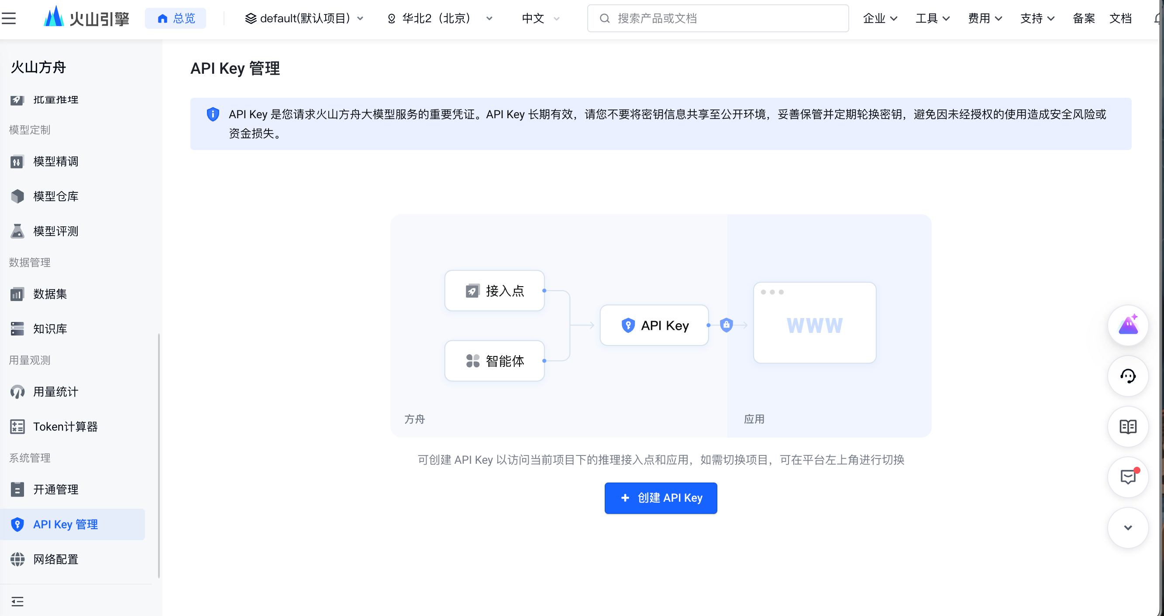Open the customer service headset button

[1128, 376]
